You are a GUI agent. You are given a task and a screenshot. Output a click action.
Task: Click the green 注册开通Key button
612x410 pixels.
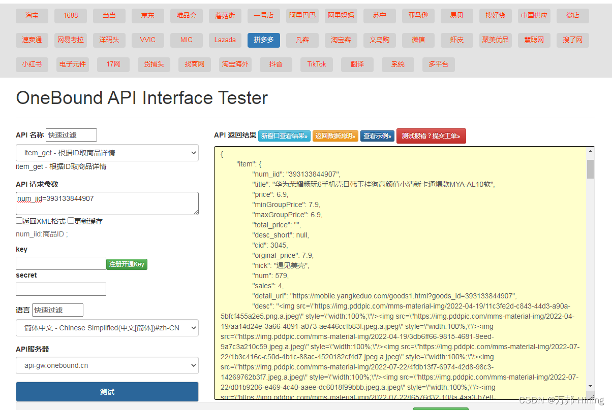pyautogui.click(x=127, y=264)
